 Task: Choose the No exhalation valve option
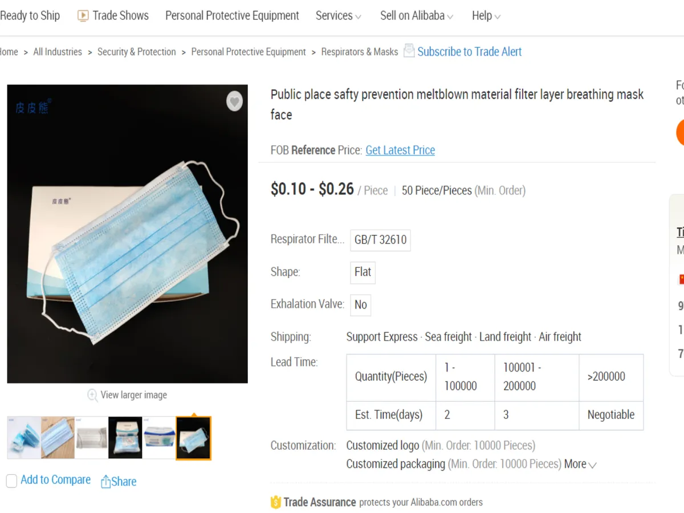[x=360, y=304]
